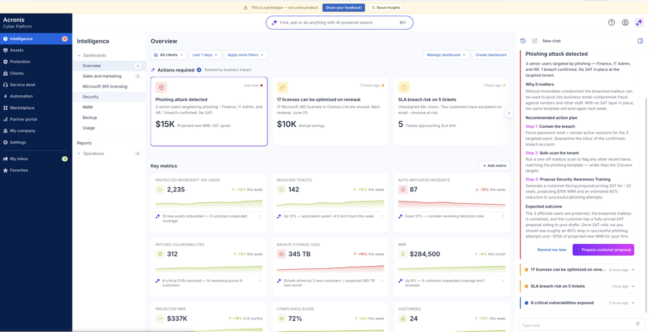Expand the Operations reports section
649x332 pixels.
79,154
